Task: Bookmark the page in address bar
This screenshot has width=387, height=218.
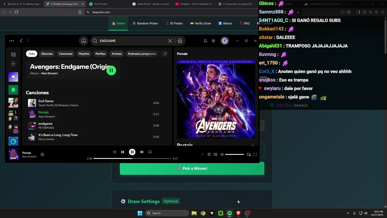Action: click(x=80, y=12)
